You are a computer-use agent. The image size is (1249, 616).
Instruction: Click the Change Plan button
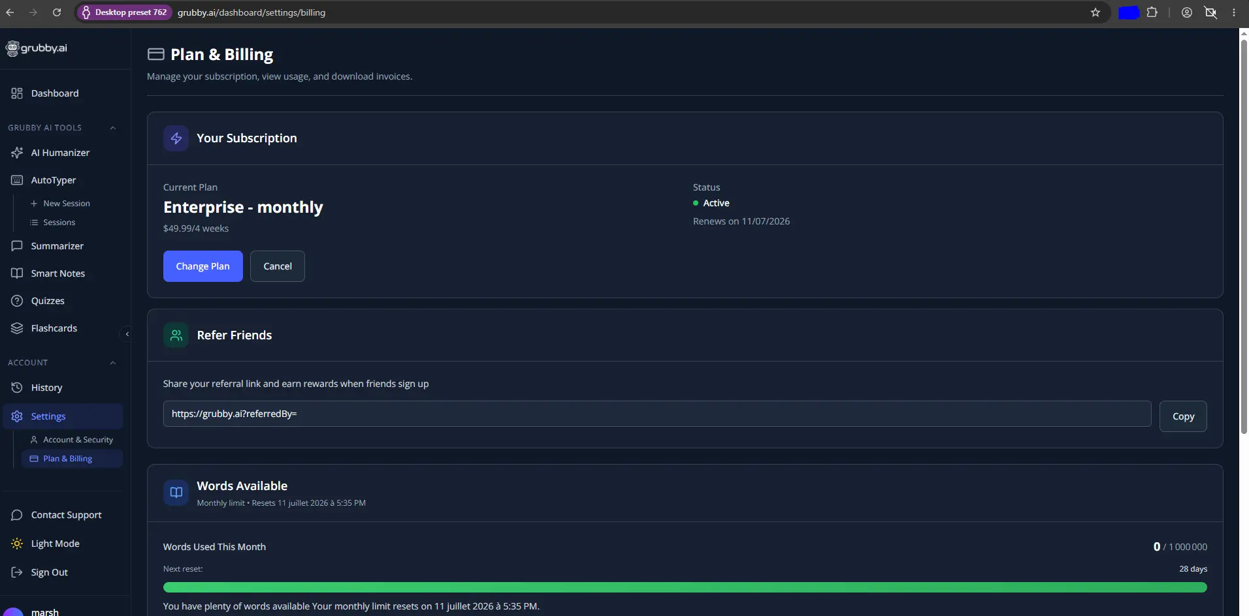tap(203, 266)
